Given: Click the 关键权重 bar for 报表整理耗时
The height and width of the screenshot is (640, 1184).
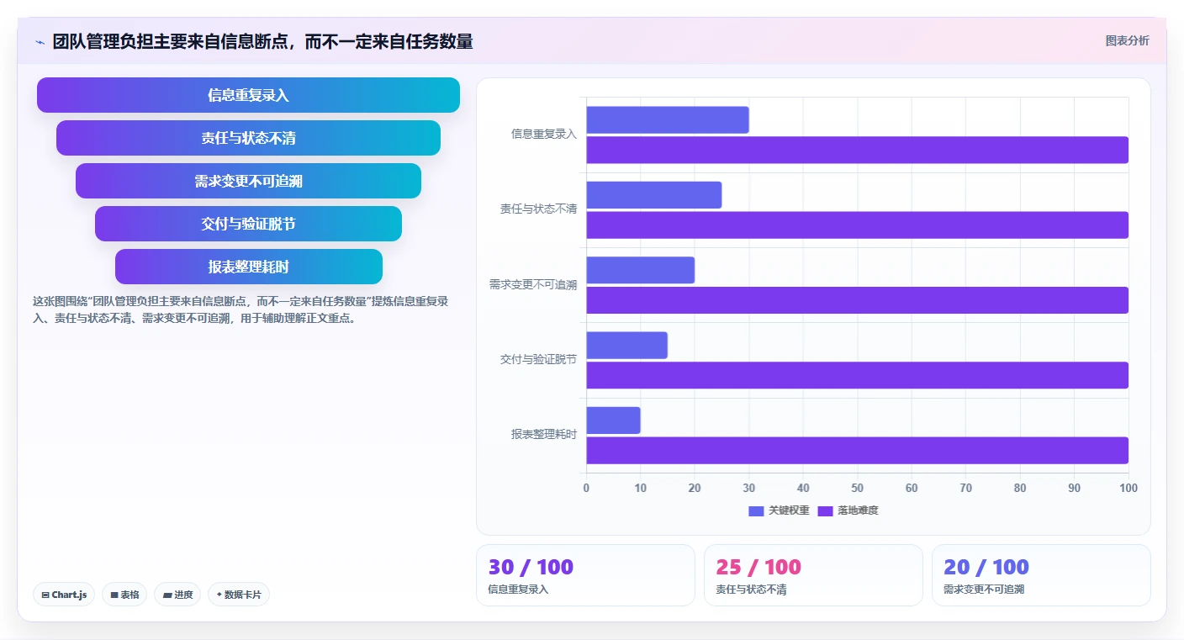Looking at the screenshot, I should 613,420.
